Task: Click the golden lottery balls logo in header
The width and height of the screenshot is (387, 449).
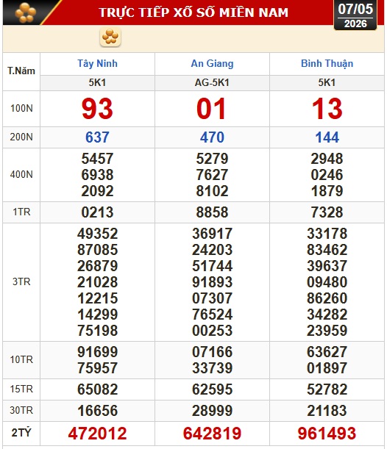Action: [25, 12]
